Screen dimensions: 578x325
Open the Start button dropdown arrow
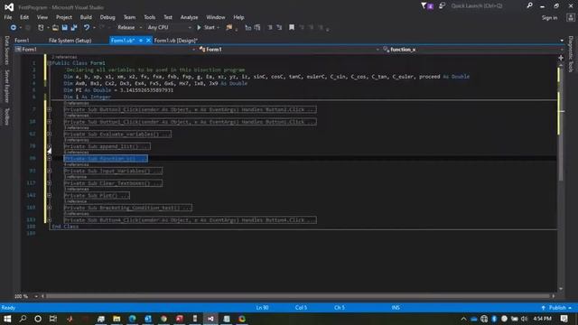219,28
